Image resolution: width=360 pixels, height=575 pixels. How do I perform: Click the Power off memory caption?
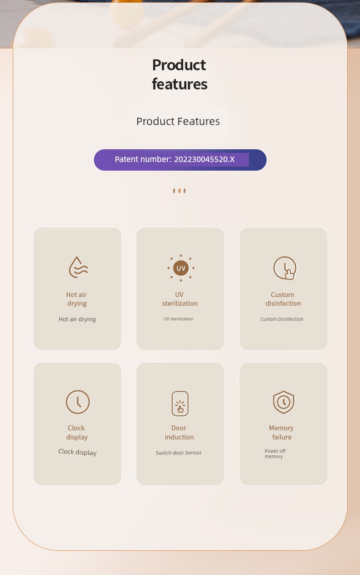tap(275, 454)
